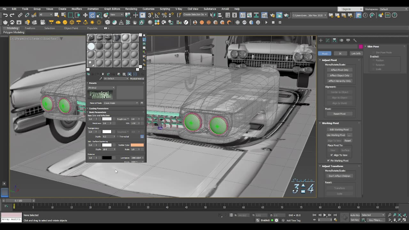The height and width of the screenshot is (230, 409).
Task: Click the Play Animation button
Action: [325, 215]
